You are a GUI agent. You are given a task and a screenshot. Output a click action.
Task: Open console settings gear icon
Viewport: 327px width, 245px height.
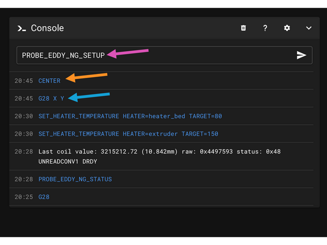287,28
